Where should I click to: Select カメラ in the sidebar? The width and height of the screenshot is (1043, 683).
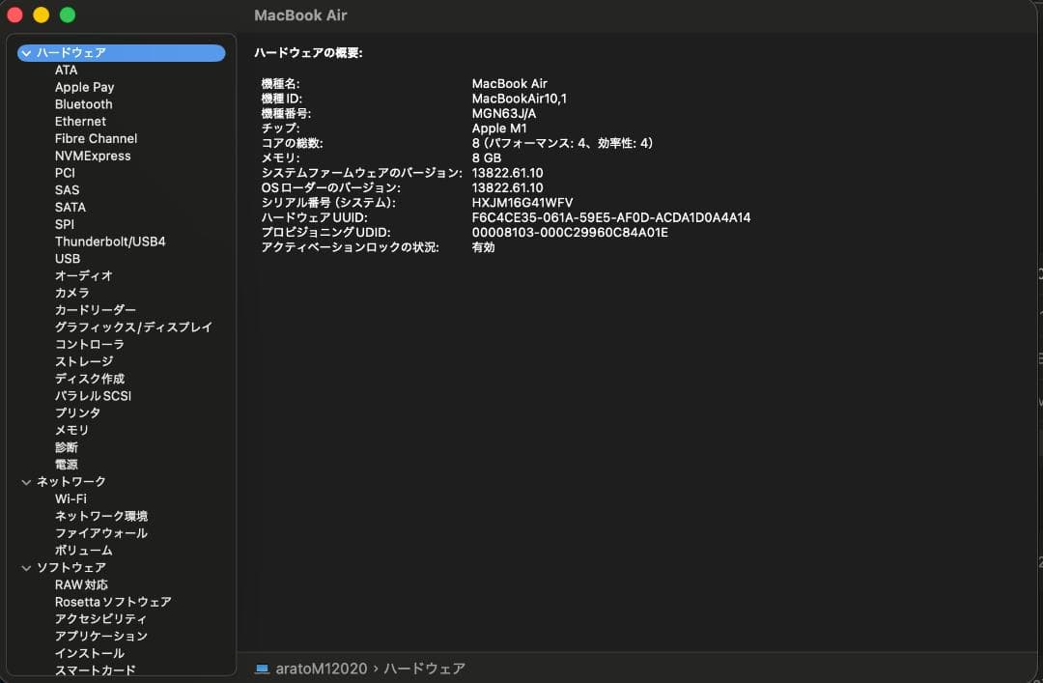(x=71, y=293)
